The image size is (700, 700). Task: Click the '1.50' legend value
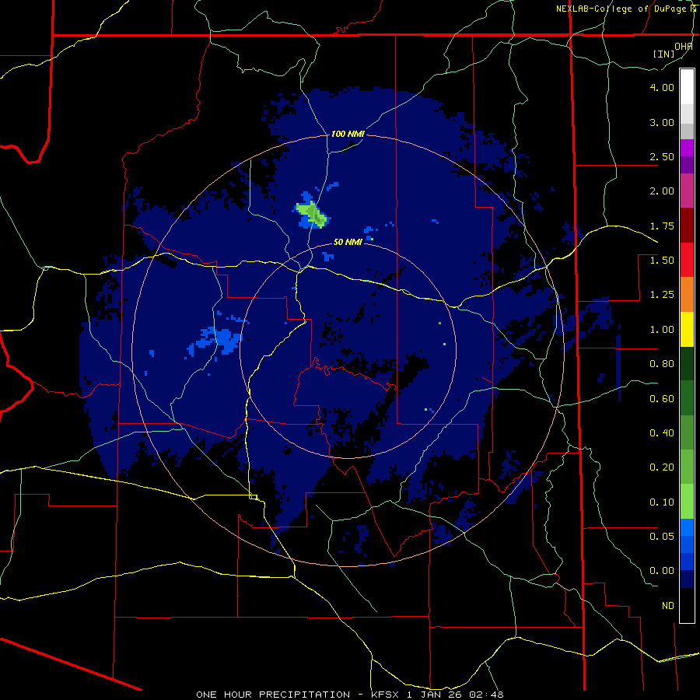(662, 261)
